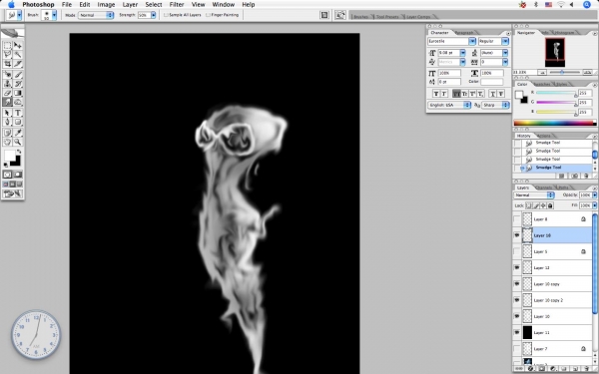Select the Shape tool
The width and height of the screenshot is (599, 374).
[x=18, y=122]
